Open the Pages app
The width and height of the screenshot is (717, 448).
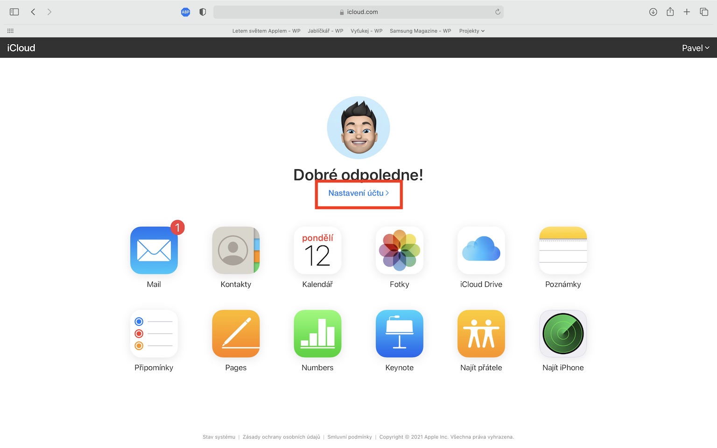tap(236, 334)
